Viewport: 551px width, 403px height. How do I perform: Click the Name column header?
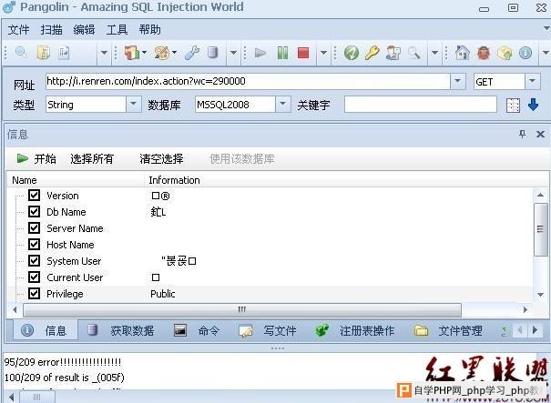[76, 180]
